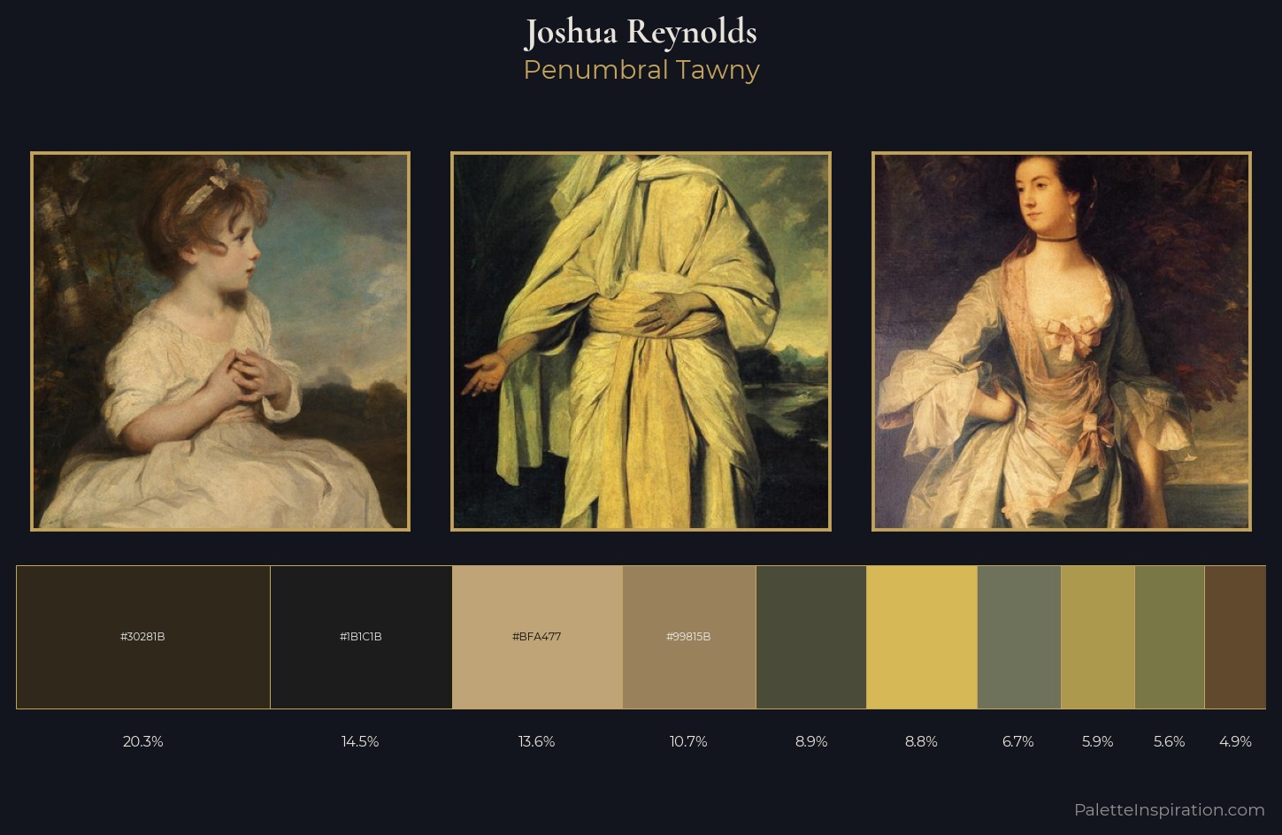Click the 6.7% percentage label
Viewport: 1282px width, 835px height.
click(x=1018, y=741)
